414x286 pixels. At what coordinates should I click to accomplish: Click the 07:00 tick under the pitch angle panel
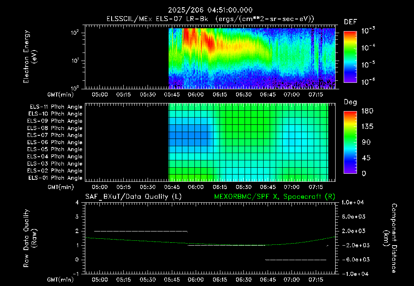click(x=292, y=187)
